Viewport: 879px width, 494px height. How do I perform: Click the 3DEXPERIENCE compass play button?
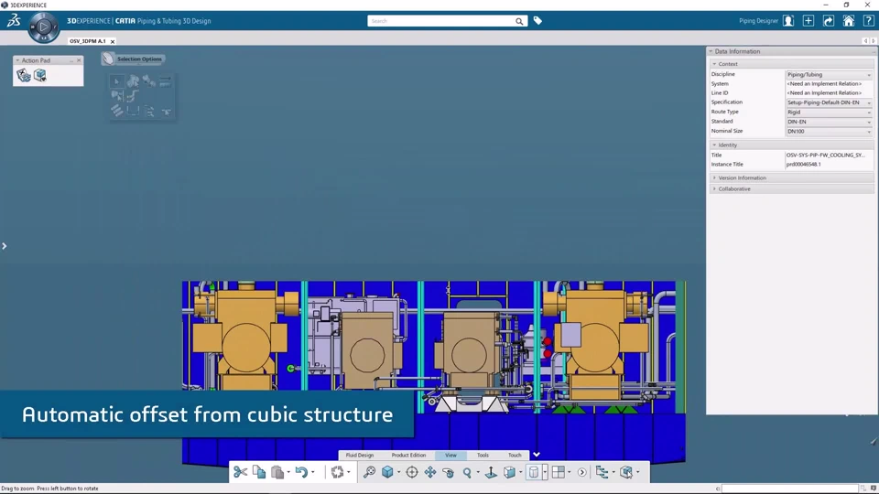(x=44, y=27)
